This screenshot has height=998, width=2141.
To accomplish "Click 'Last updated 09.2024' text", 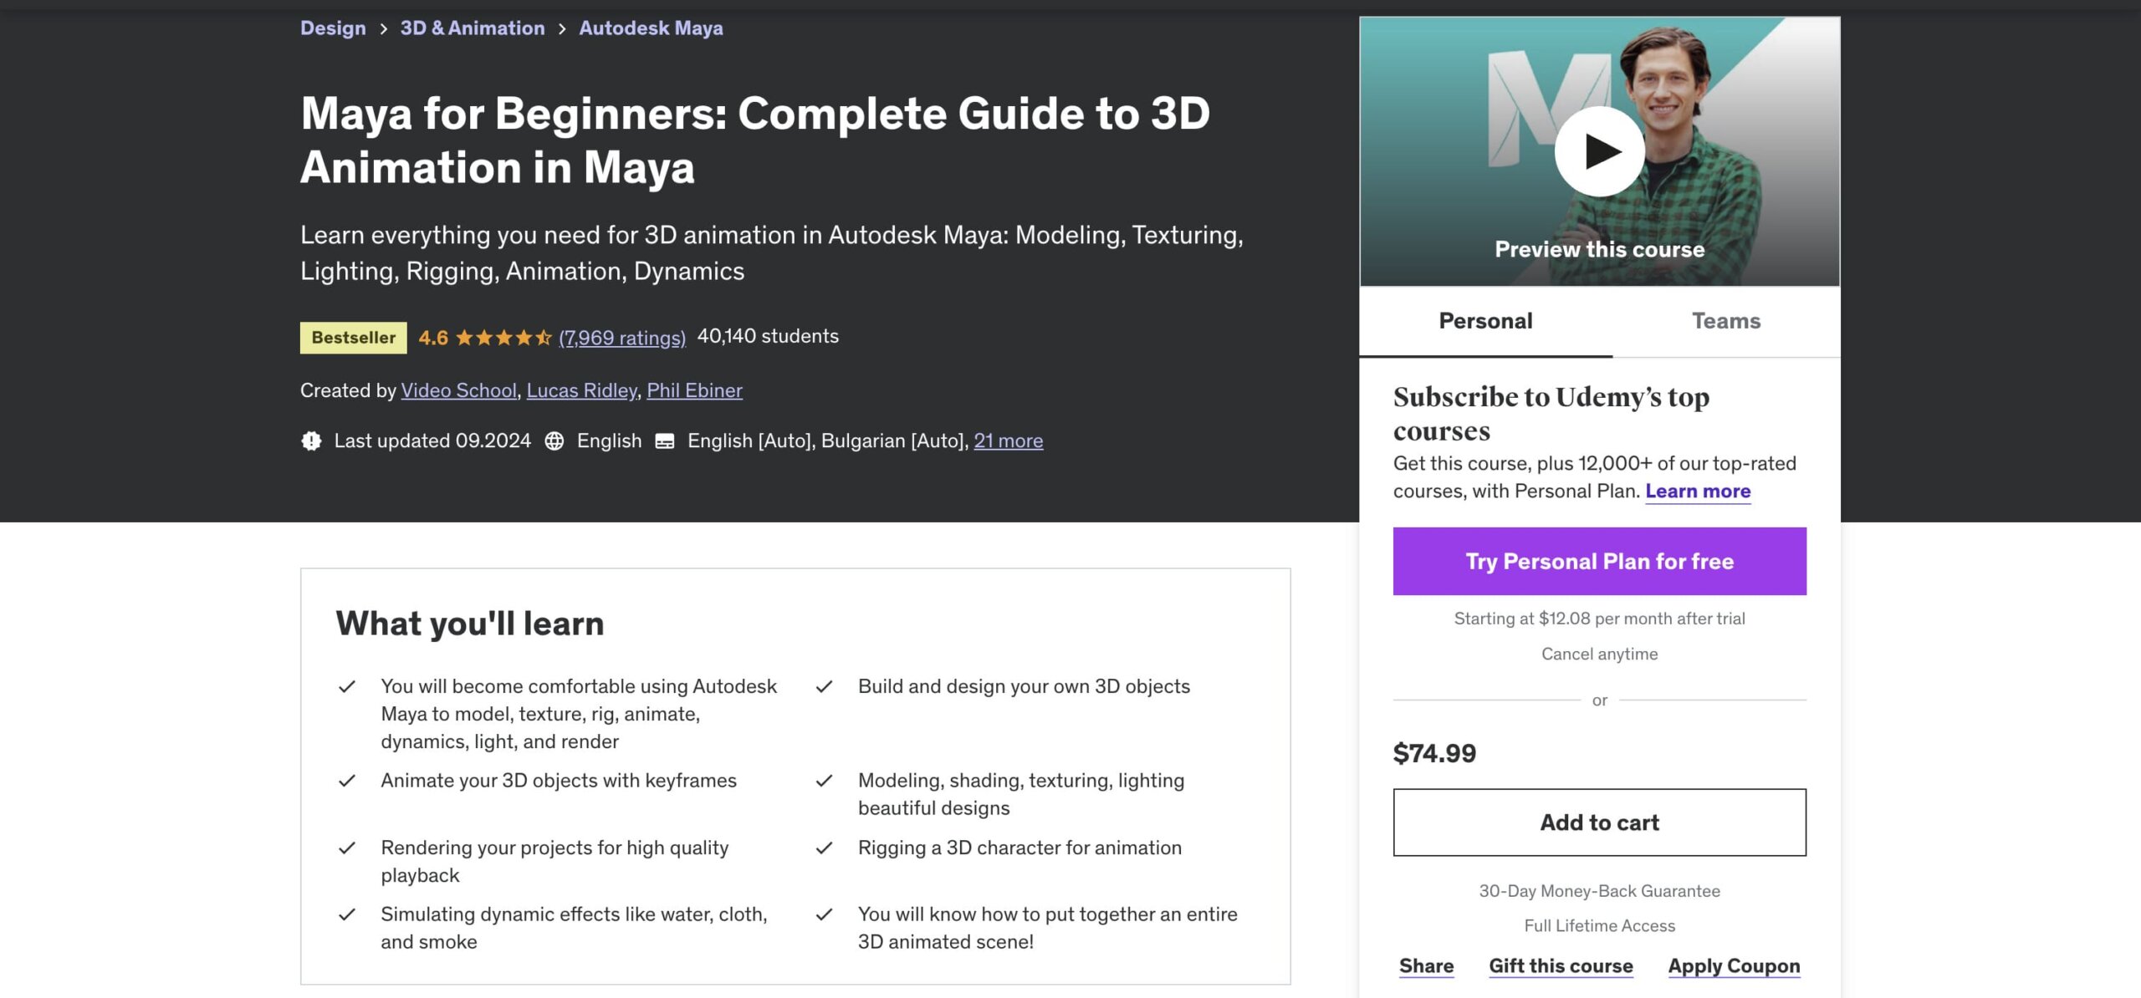I will click(432, 440).
